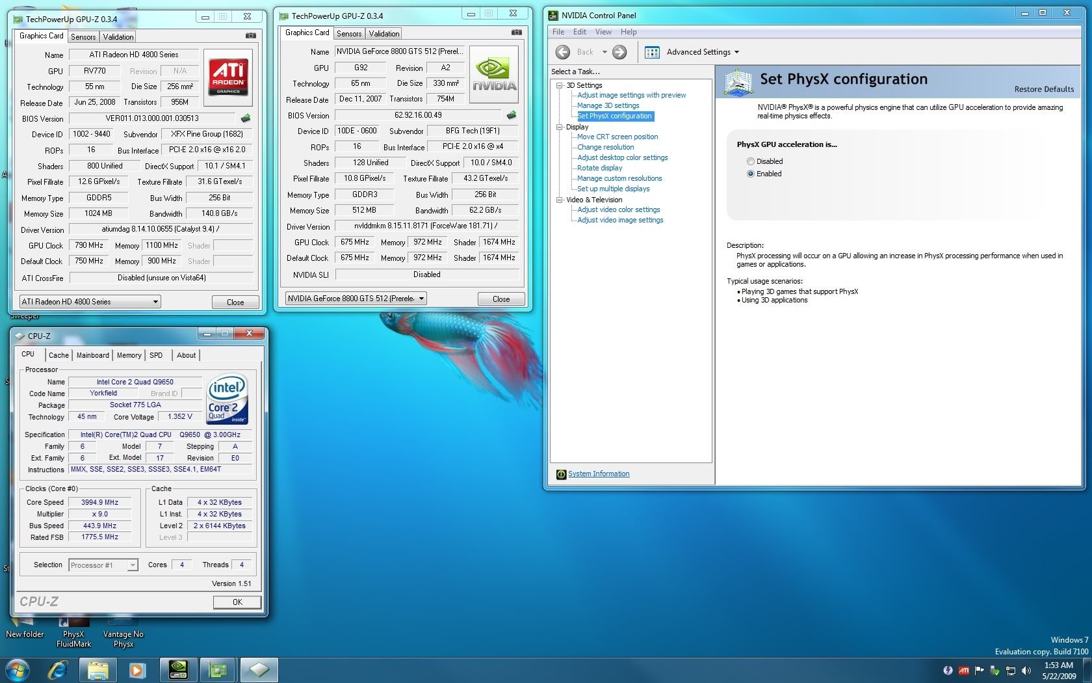1092x683 pixels.
Task: Click the ATI Radeon logo in GPU-Z
Action: [x=227, y=77]
